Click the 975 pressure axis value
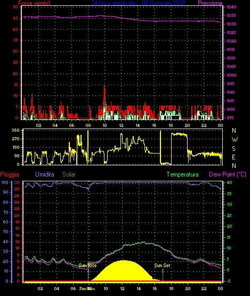The width and height of the screenshot is (250, 296). click(x=231, y=118)
